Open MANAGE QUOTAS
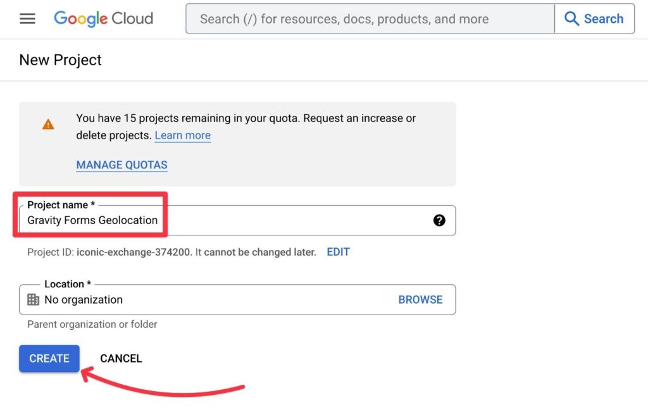The image size is (648, 412). coord(121,165)
